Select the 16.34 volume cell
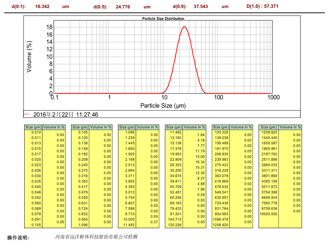 pyautogui.click(x=201, y=162)
